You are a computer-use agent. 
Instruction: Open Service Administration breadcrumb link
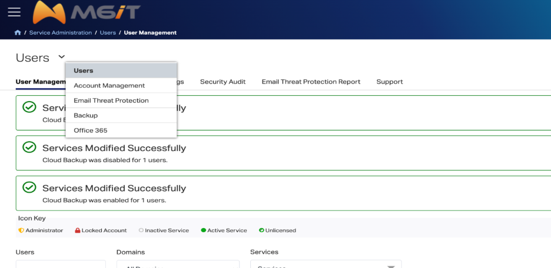[61, 33]
